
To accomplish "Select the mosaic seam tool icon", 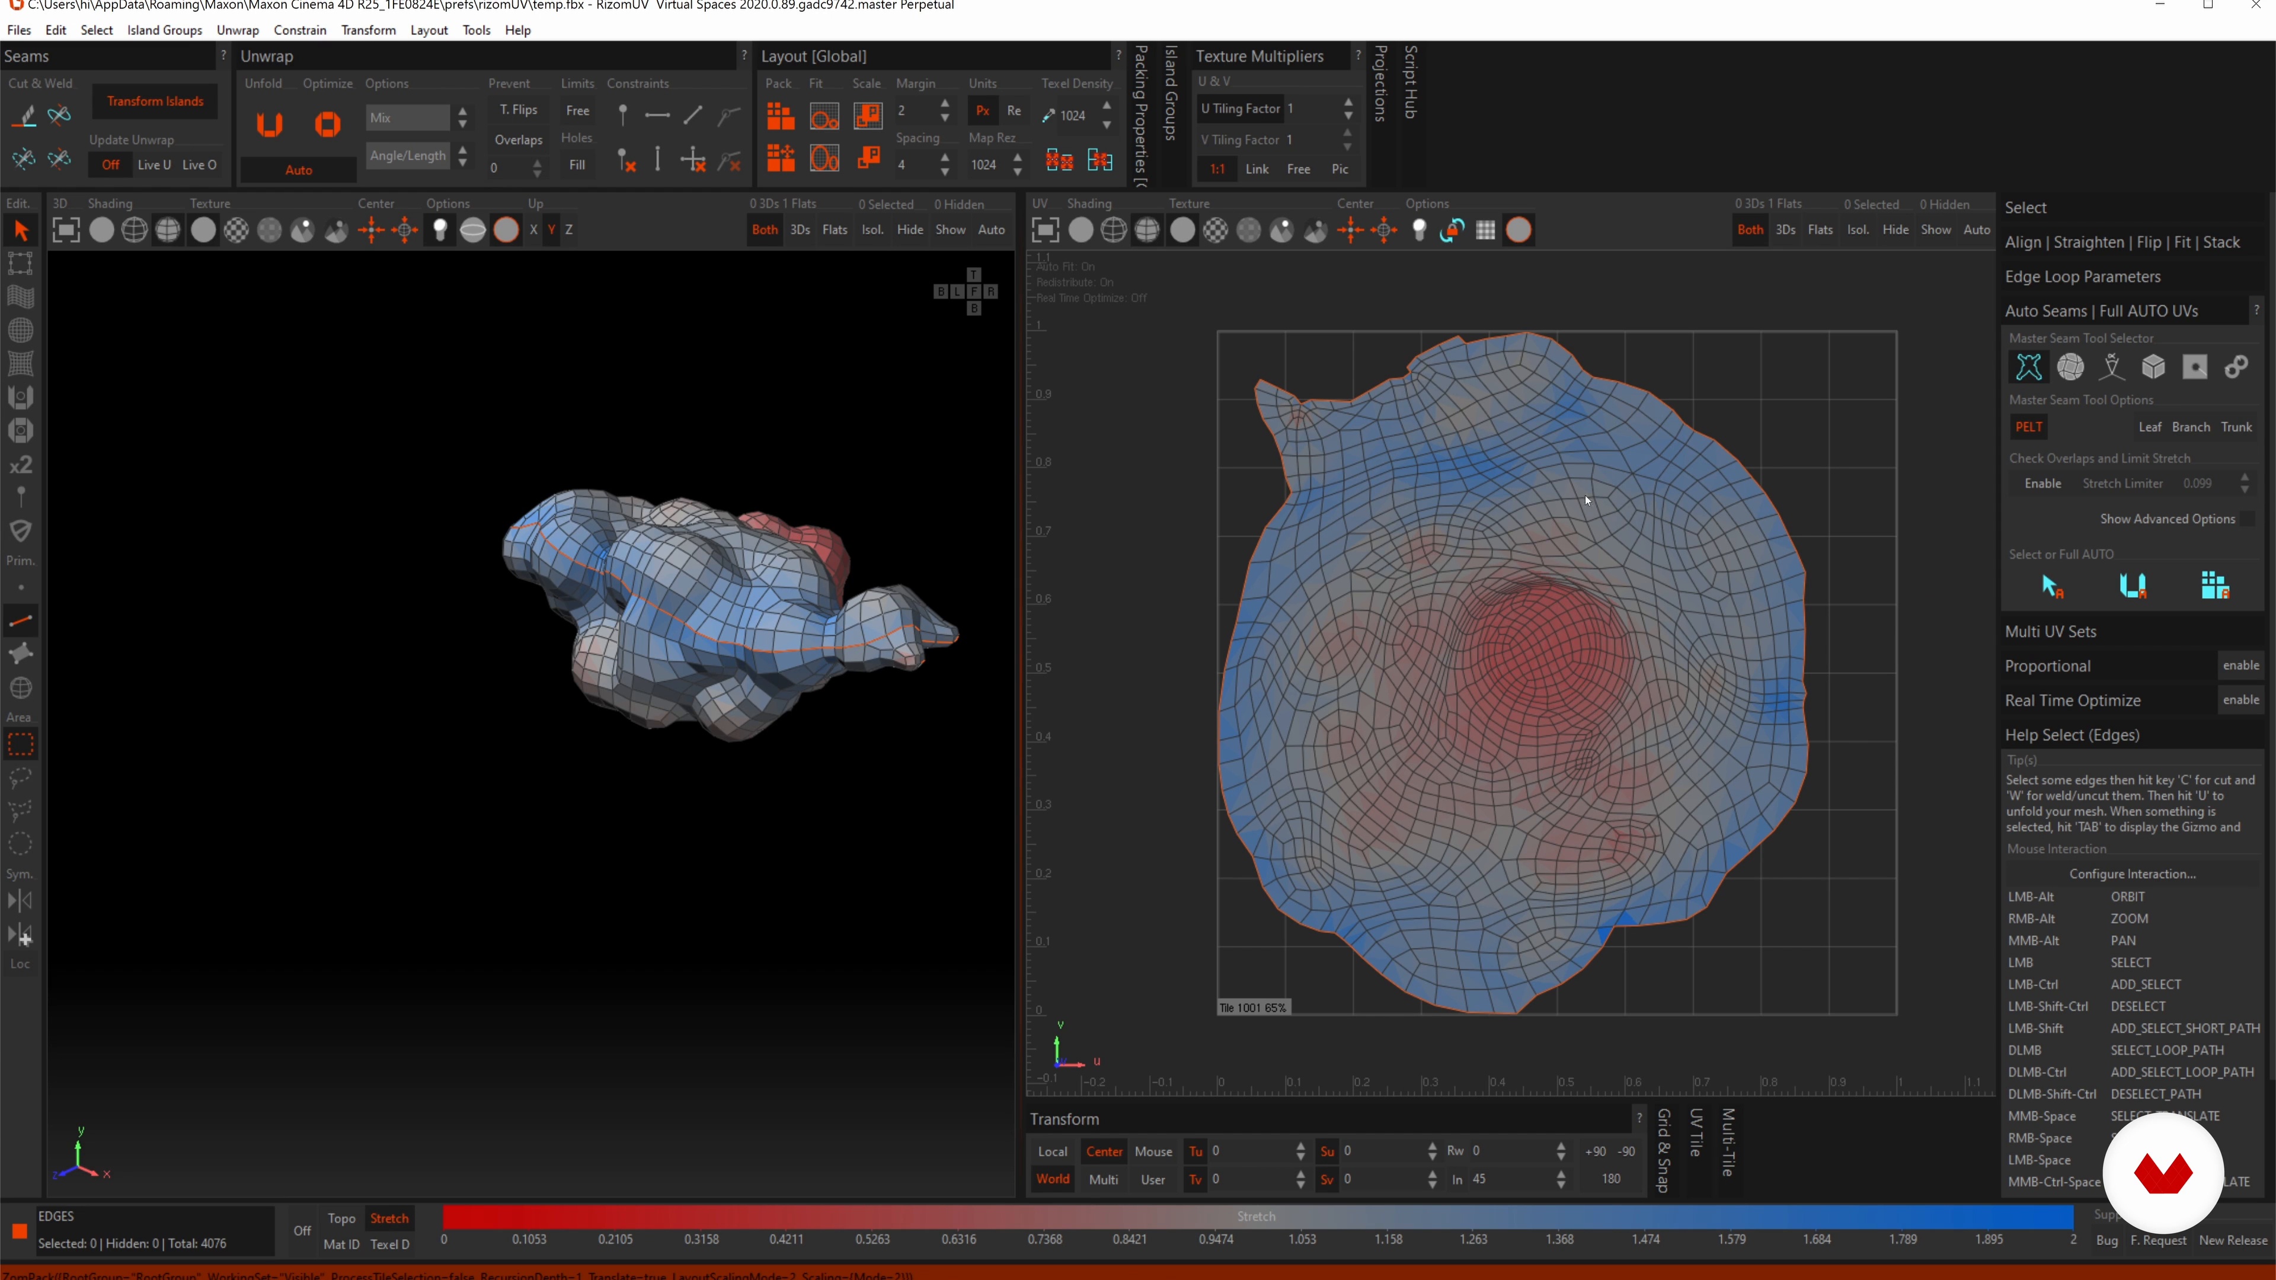I will click(x=2070, y=367).
